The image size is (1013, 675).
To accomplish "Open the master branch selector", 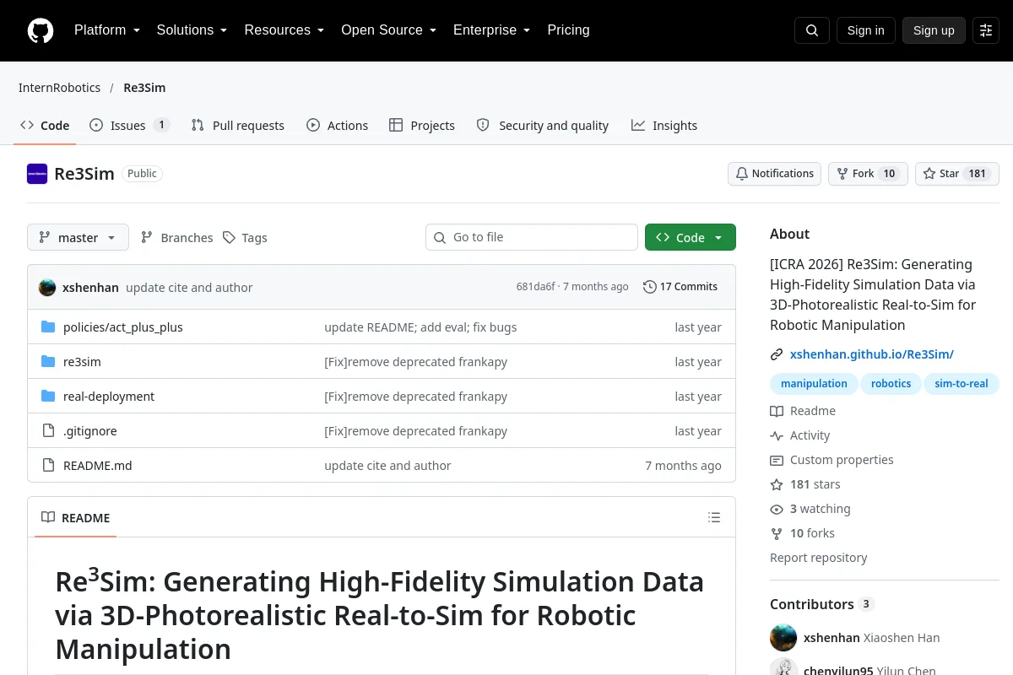I will [78, 238].
